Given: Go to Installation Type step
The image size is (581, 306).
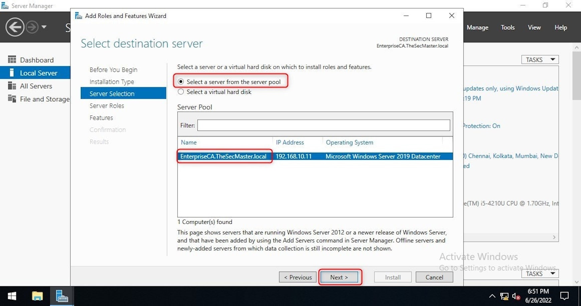Looking at the screenshot, I should coord(112,82).
